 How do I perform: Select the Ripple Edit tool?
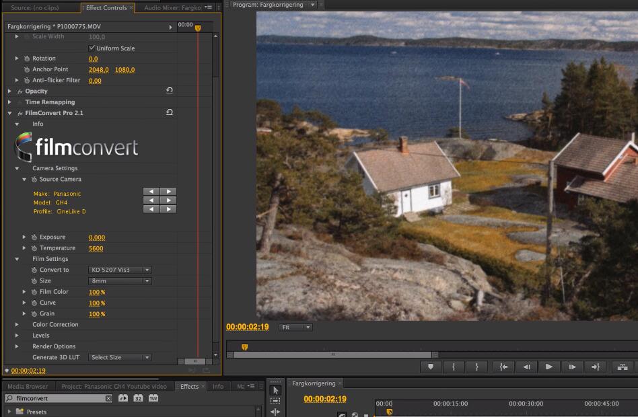[275, 412]
